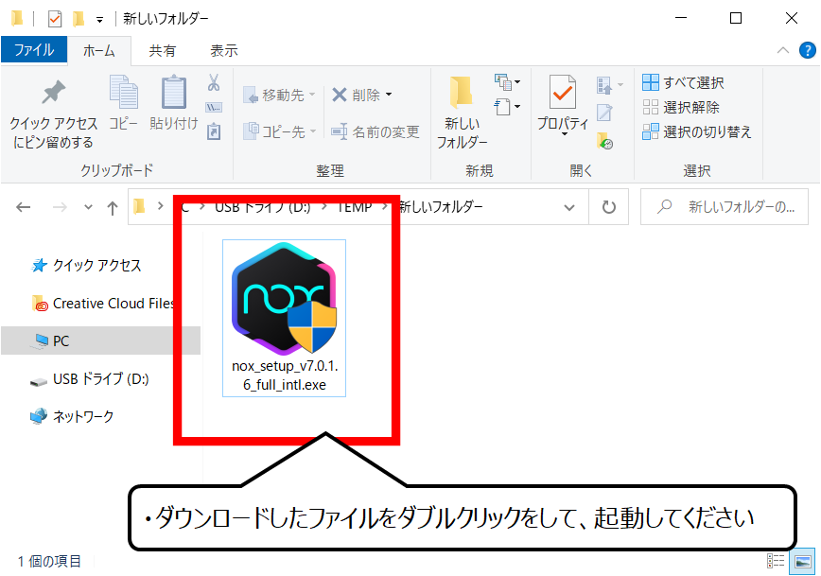Click the paste shortcut icon in clipboard group
821x576 pixels.
(x=214, y=131)
